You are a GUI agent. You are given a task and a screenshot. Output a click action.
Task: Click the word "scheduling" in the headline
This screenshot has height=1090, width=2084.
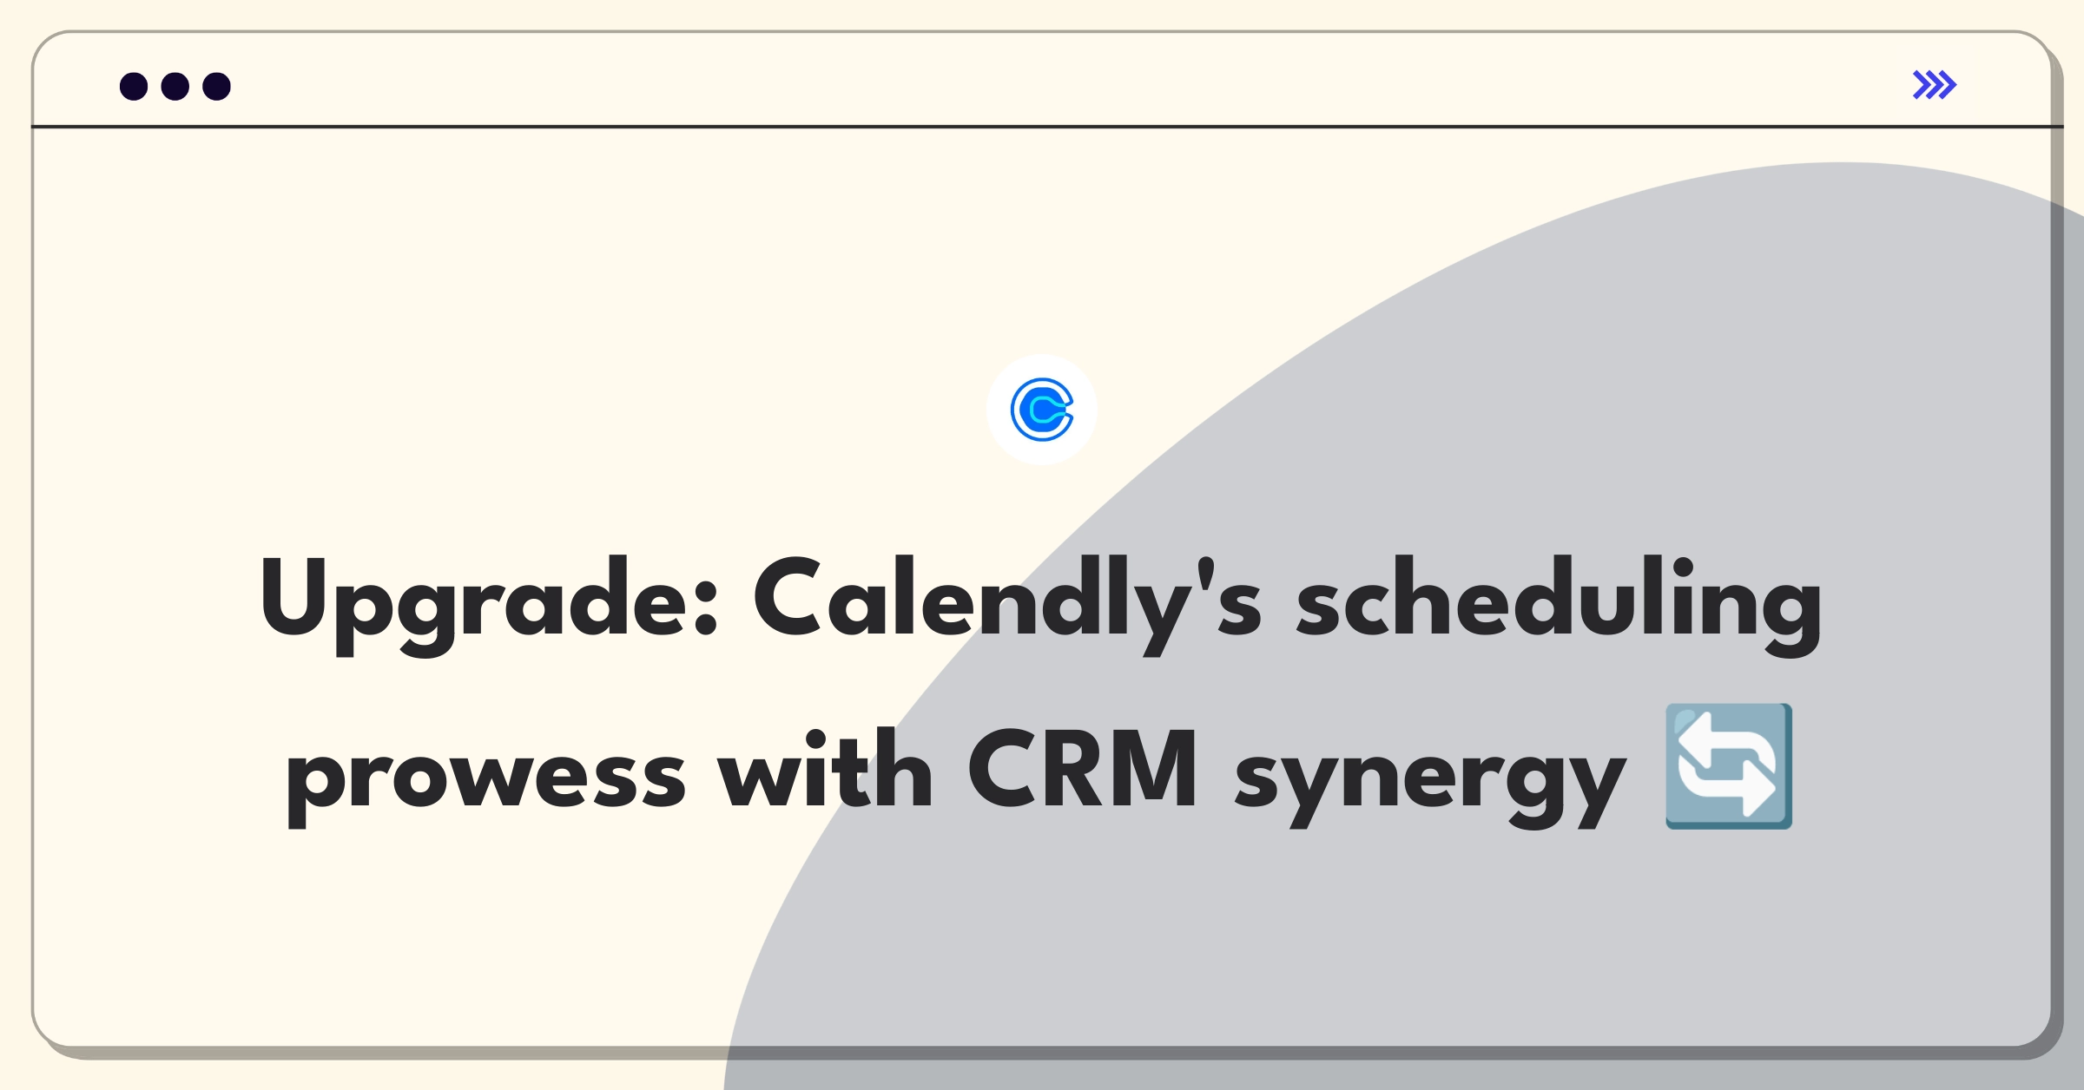pos(1559,604)
